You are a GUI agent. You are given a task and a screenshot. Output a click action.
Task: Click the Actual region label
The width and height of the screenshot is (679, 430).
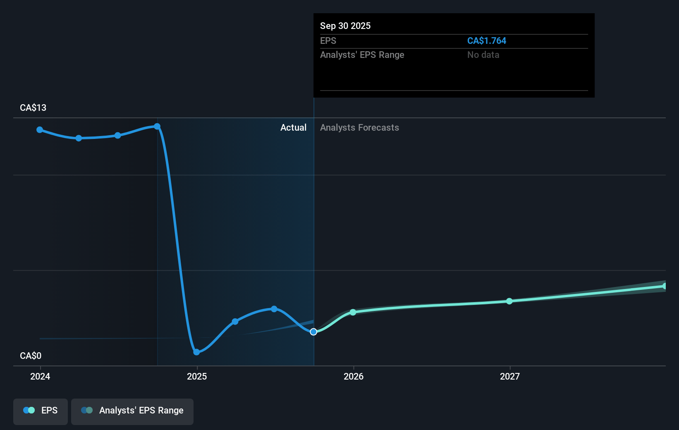tap(293, 128)
